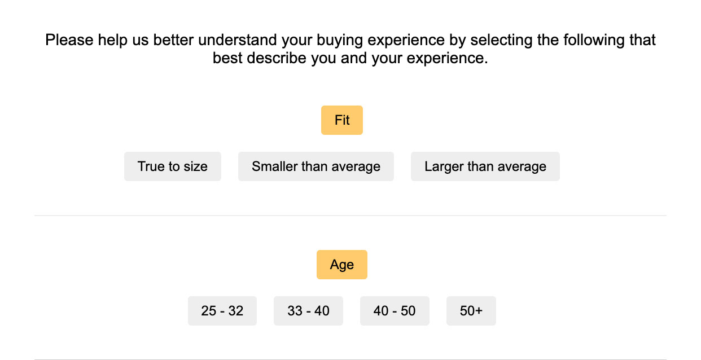Select the "True to size" fit option
The image size is (701, 360).
point(173,166)
